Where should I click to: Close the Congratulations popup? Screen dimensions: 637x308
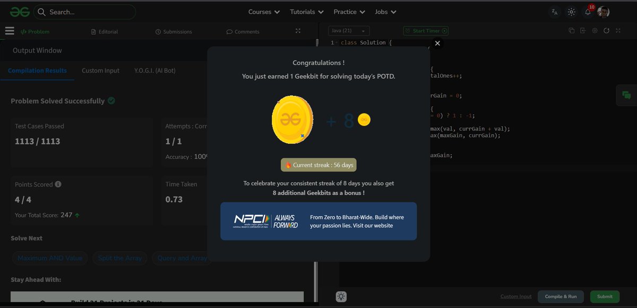(x=437, y=43)
